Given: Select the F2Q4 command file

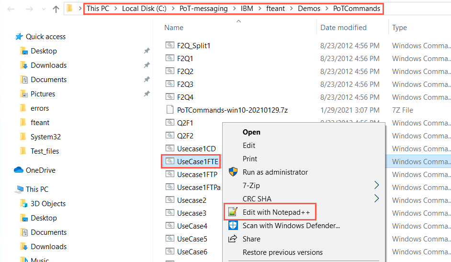Looking at the screenshot, I should coord(185,97).
